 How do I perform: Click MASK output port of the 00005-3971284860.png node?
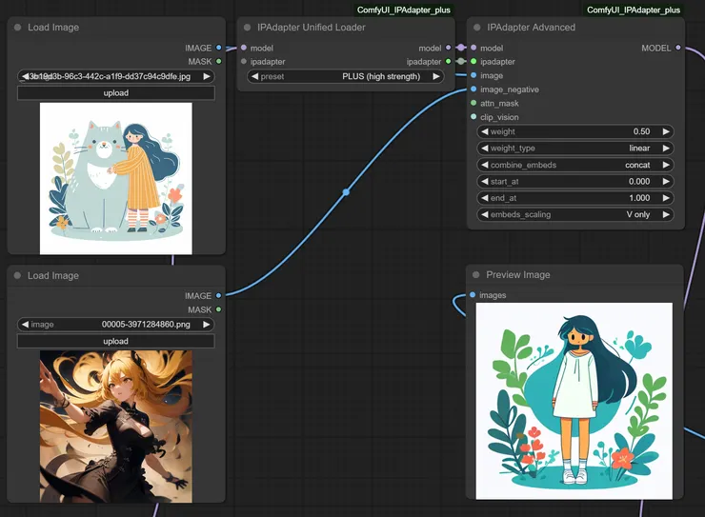click(218, 309)
